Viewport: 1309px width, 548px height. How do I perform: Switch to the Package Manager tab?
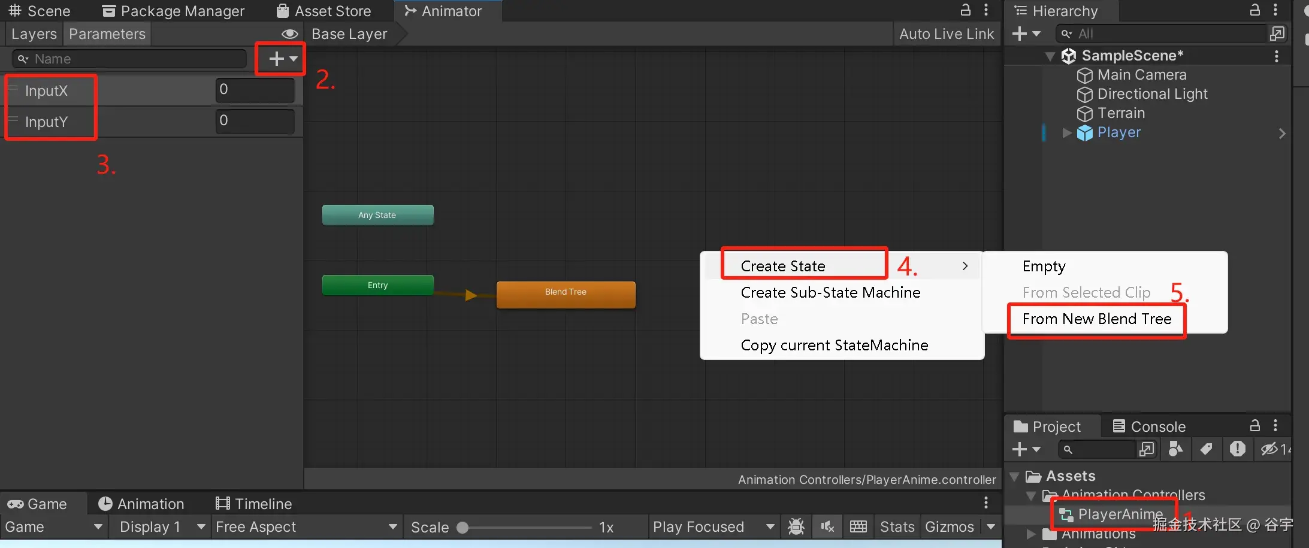(x=173, y=11)
